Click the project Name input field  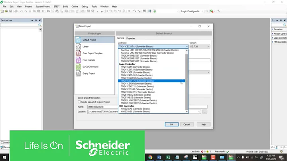[147, 107]
